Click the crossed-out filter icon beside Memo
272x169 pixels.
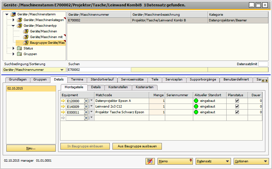150,161
